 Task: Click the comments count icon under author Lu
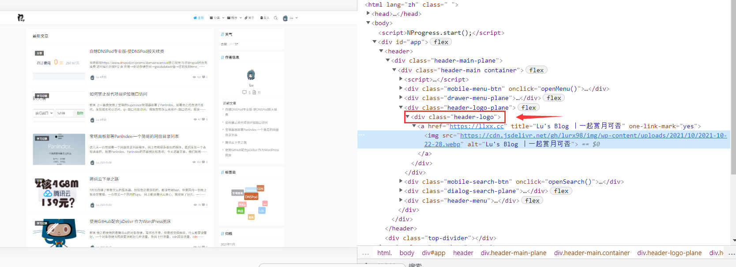(x=244, y=93)
